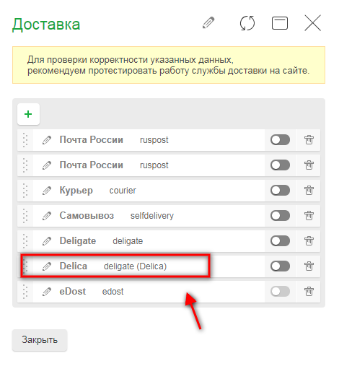The image size is (339, 374).
Task: Delete the Самовывоз delivery via trash icon
Action: click(309, 215)
